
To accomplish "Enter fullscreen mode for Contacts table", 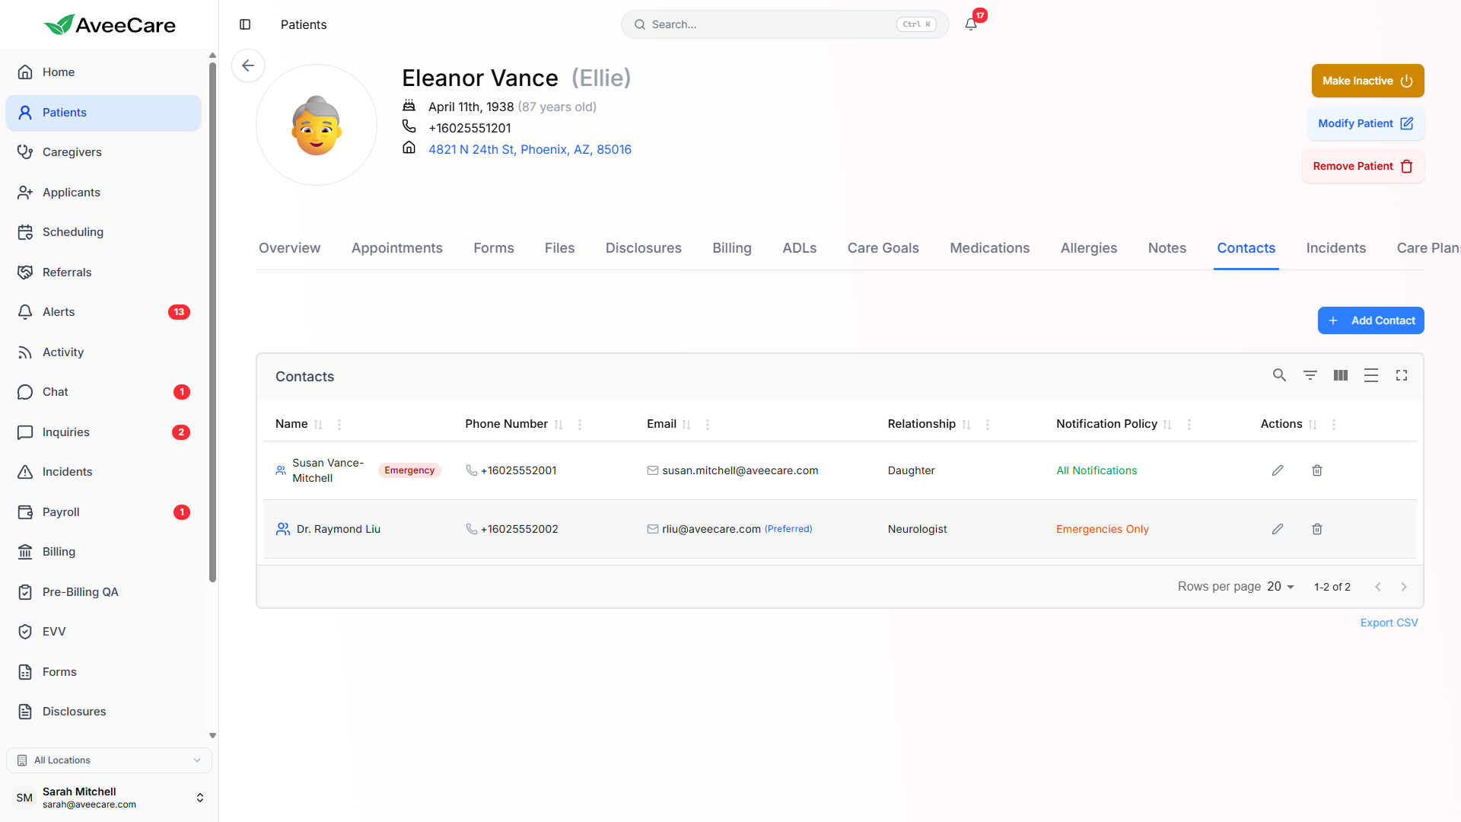I will tap(1401, 375).
